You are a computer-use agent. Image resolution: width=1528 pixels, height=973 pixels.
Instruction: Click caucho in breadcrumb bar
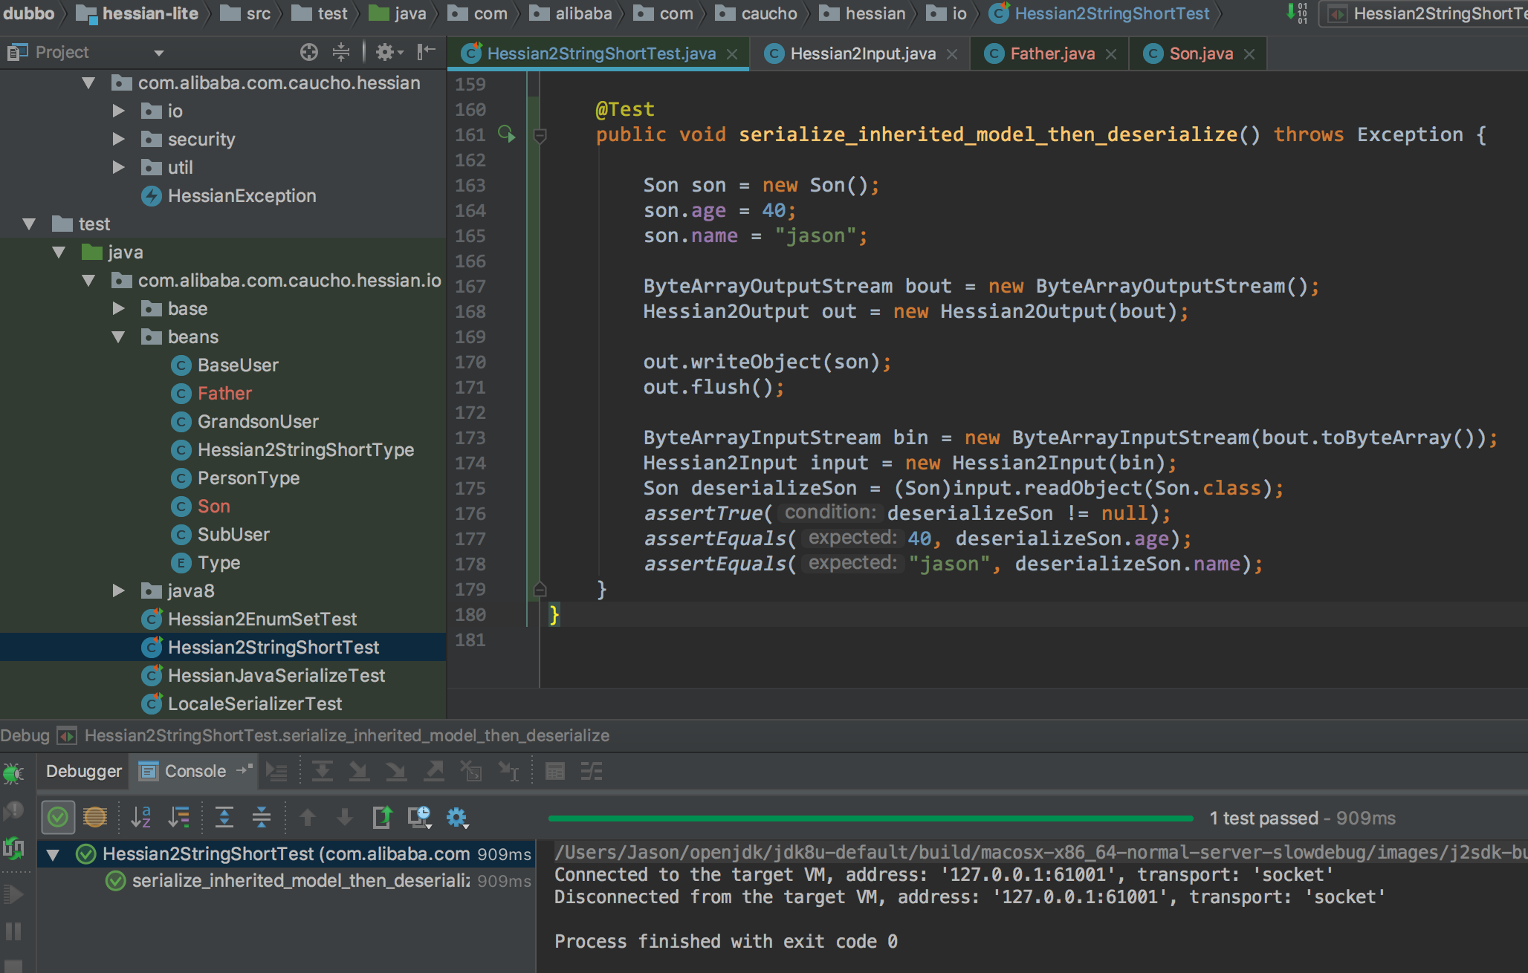[757, 13]
